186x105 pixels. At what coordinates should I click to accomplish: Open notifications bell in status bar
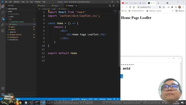pyautogui.click(x=118, y=99)
